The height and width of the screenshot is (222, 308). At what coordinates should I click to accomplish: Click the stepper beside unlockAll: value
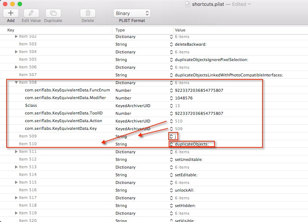[x=171, y=190]
